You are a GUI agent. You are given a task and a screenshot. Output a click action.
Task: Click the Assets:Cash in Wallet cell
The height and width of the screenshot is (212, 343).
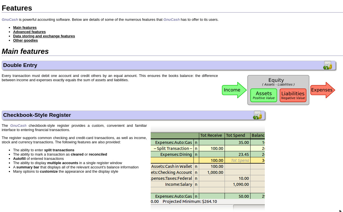tap(172, 166)
